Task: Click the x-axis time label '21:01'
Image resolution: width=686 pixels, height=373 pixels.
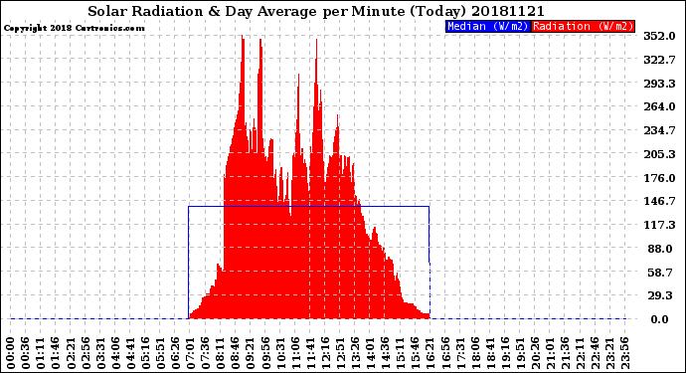Action: point(550,353)
